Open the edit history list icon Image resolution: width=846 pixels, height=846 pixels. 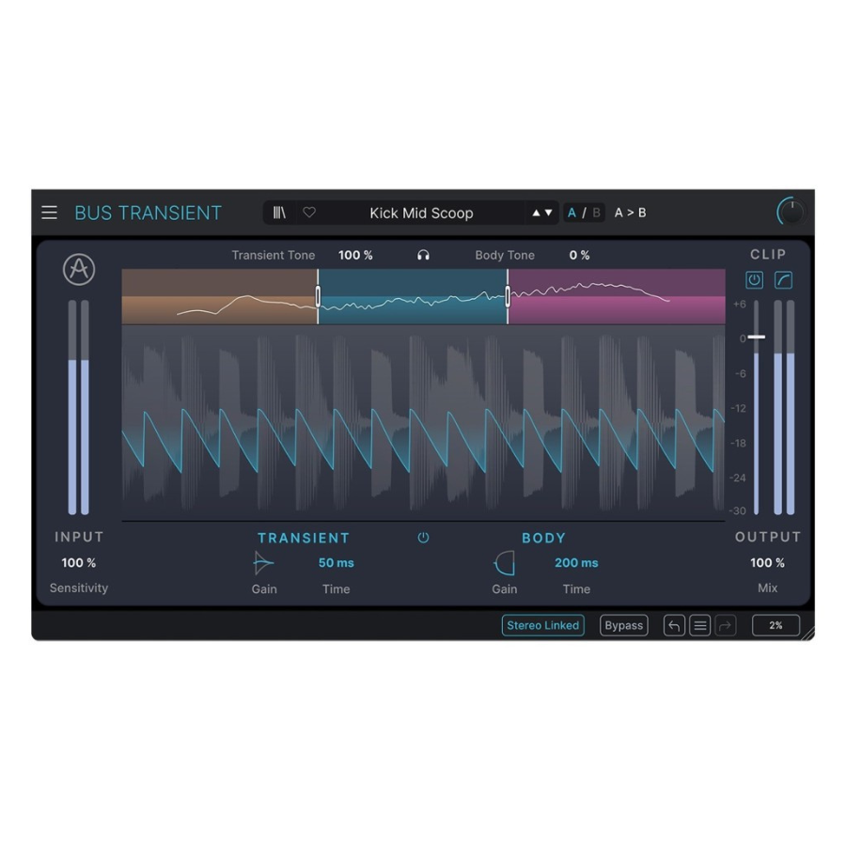(x=699, y=626)
